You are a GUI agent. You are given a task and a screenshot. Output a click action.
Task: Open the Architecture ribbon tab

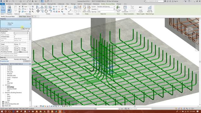click(x=9, y=4)
